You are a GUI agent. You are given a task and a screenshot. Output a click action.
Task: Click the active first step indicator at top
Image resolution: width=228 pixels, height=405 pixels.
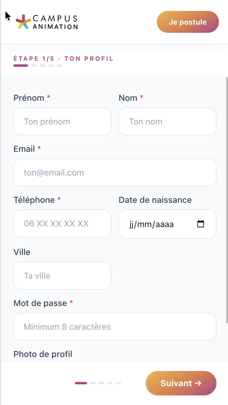[21, 66]
